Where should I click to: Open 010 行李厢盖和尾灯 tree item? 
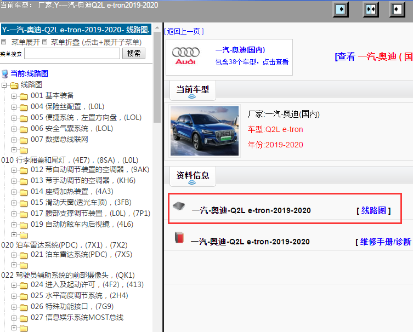70,160
